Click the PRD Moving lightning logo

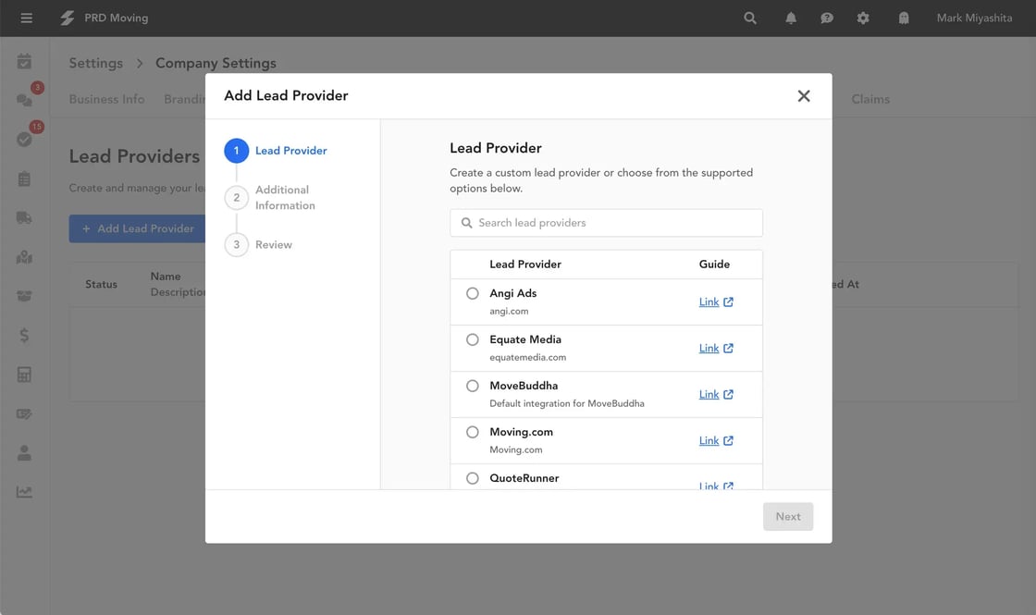click(x=68, y=18)
